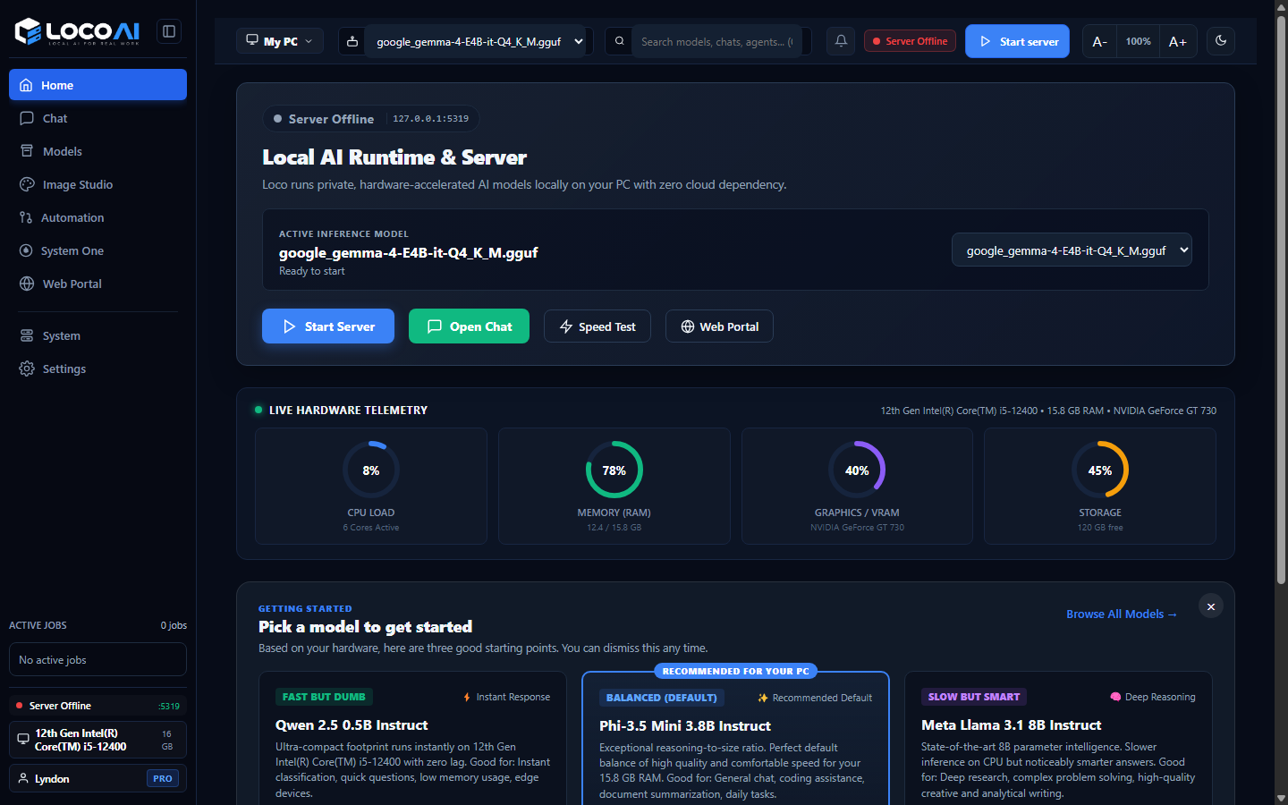1288x805 pixels.
Task: Go to the Home page
Action: coord(97,85)
